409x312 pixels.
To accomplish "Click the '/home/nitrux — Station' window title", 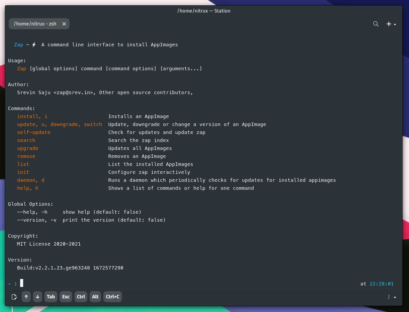I will pos(204,11).
